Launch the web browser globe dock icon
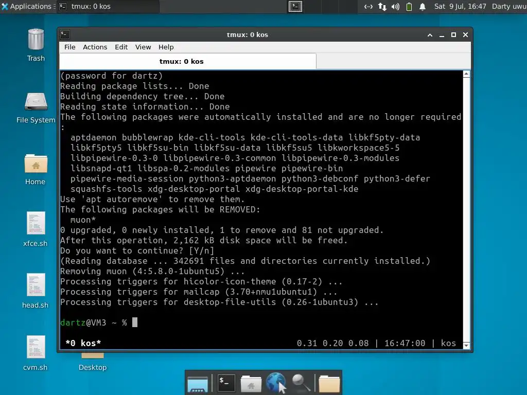This screenshot has height=395, width=527. [276, 383]
